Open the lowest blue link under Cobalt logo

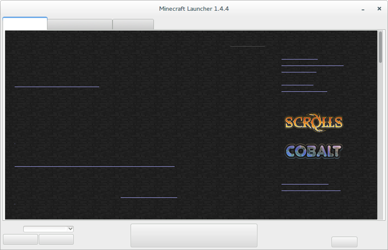pos(310,190)
